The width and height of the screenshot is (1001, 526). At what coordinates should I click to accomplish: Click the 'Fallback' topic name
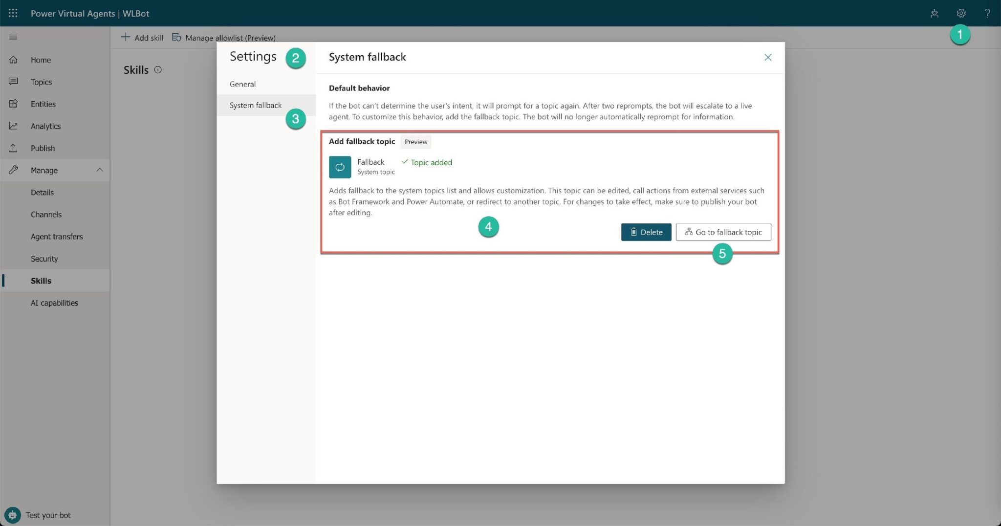pos(370,162)
